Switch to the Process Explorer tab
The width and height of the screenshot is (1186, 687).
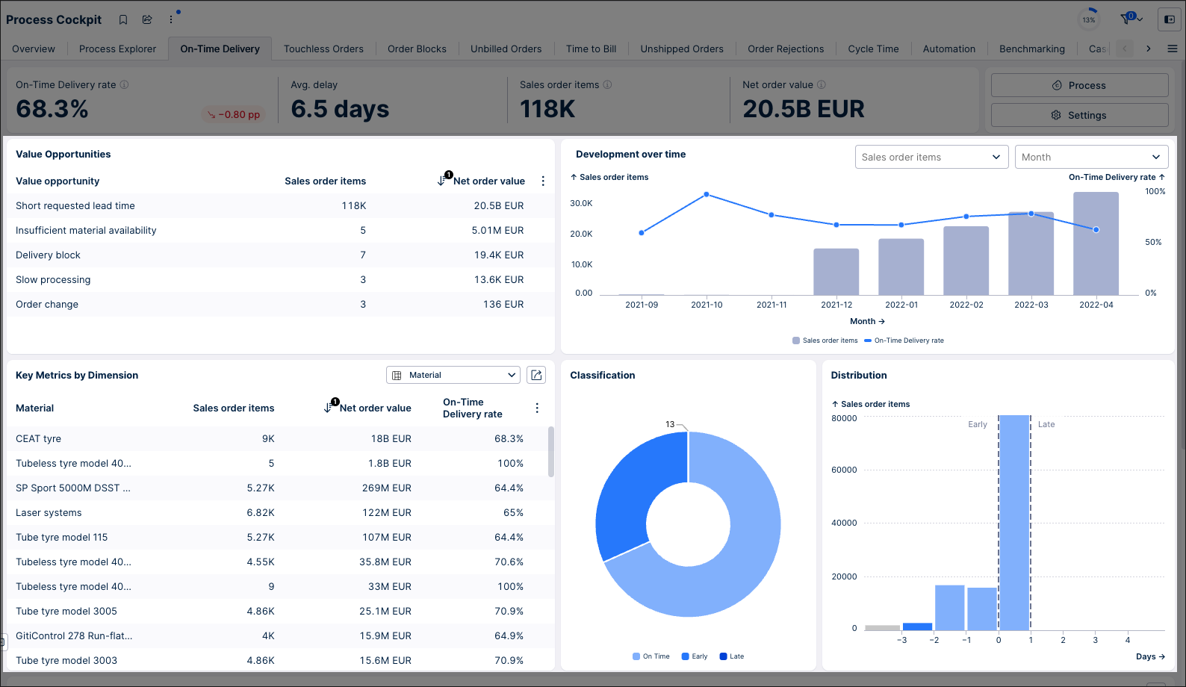pyautogui.click(x=117, y=49)
